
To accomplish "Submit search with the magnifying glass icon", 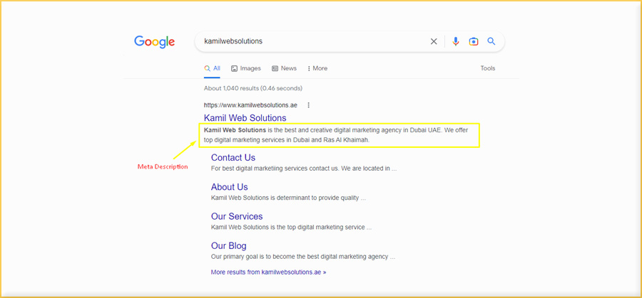I will tap(491, 41).
